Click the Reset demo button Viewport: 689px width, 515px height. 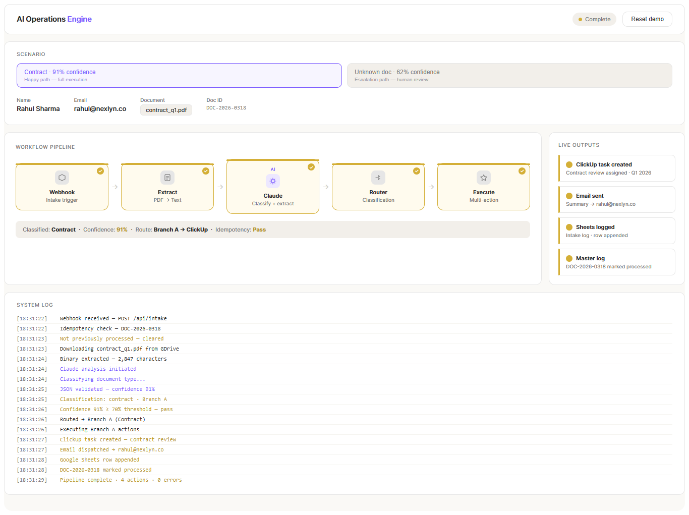[647, 19]
